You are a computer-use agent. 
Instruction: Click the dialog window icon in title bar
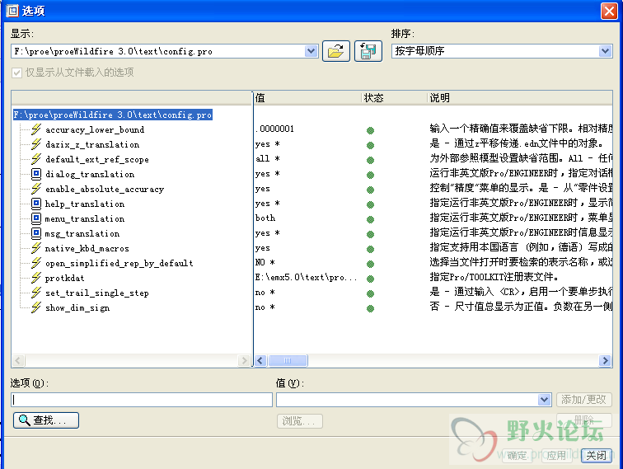pyautogui.click(x=12, y=11)
